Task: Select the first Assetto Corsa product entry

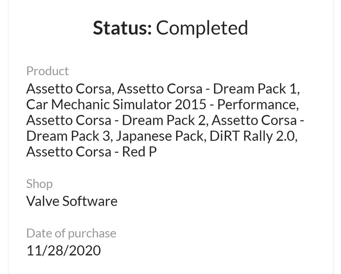Action: 69,89
